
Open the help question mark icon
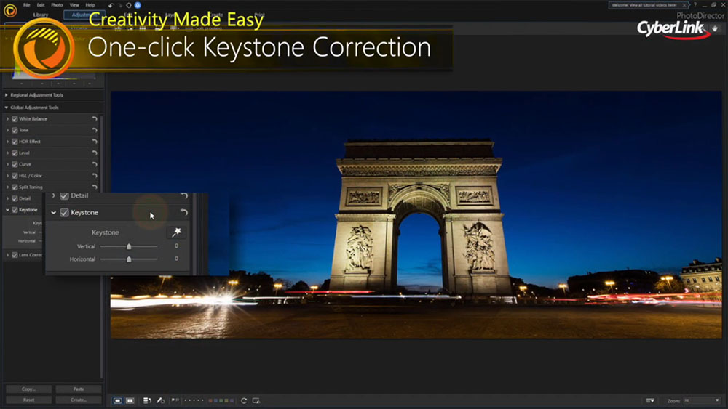695,5
